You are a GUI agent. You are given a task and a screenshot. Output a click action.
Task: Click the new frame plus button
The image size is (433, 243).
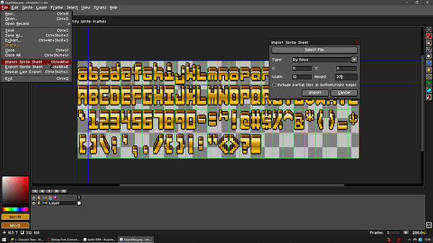(x=405, y=233)
